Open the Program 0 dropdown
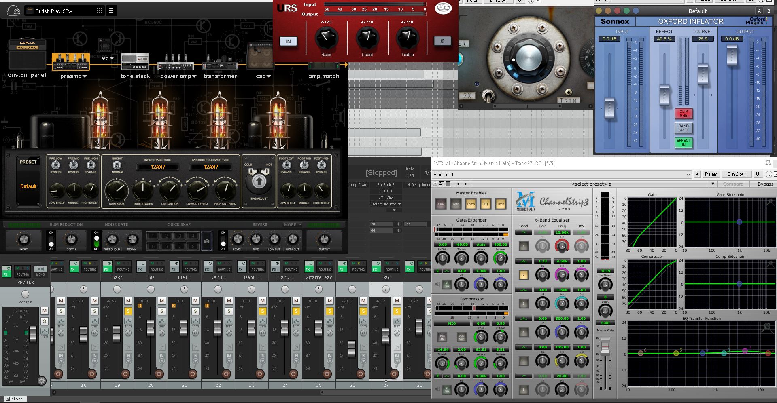 coord(562,174)
